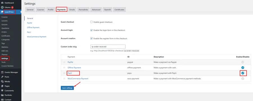Open Courses in the LearnPress submenu
This screenshot has height=101, width=253.
coord(4,17)
